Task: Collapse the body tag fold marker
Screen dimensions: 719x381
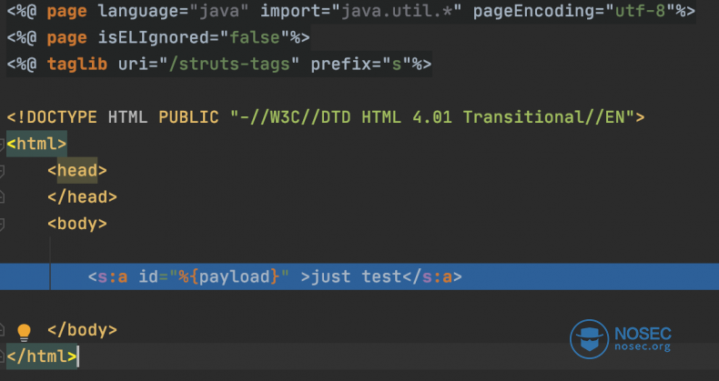Action: click(2, 225)
